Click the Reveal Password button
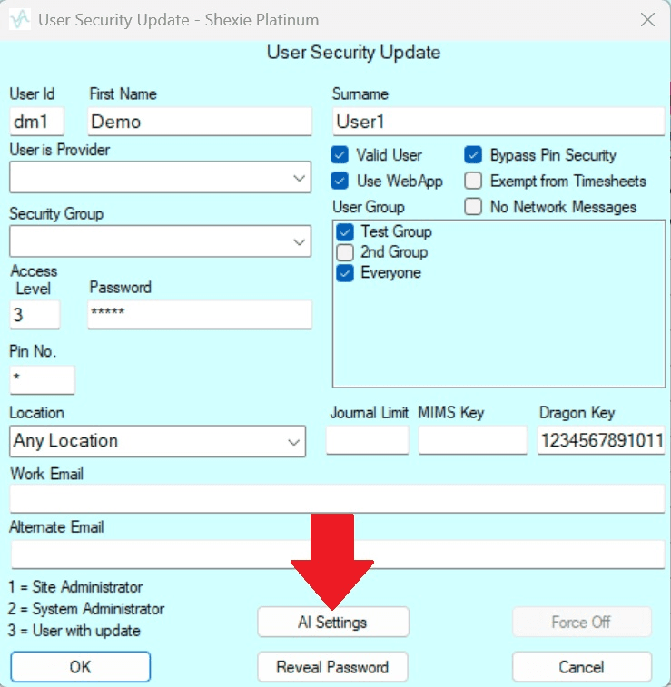671x687 pixels. tap(332, 667)
